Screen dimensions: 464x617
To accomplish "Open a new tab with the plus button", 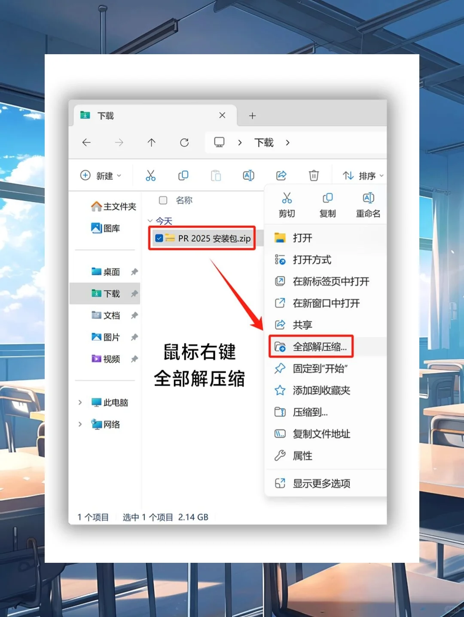I will [x=252, y=115].
